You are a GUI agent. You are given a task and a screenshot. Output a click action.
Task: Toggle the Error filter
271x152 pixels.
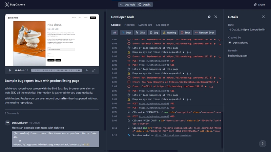[185, 32]
